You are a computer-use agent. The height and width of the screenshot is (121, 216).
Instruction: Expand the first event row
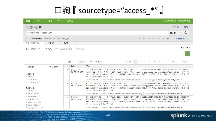click(x=67, y=70)
